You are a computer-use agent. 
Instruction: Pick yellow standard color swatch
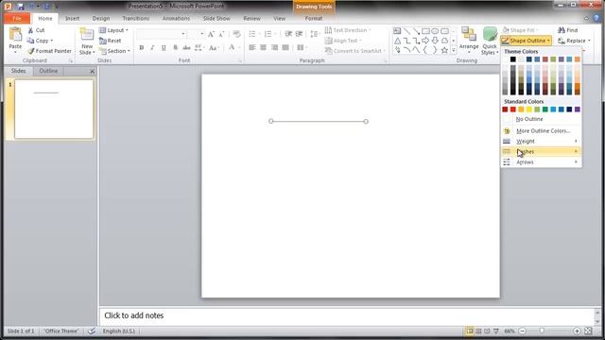pos(529,110)
